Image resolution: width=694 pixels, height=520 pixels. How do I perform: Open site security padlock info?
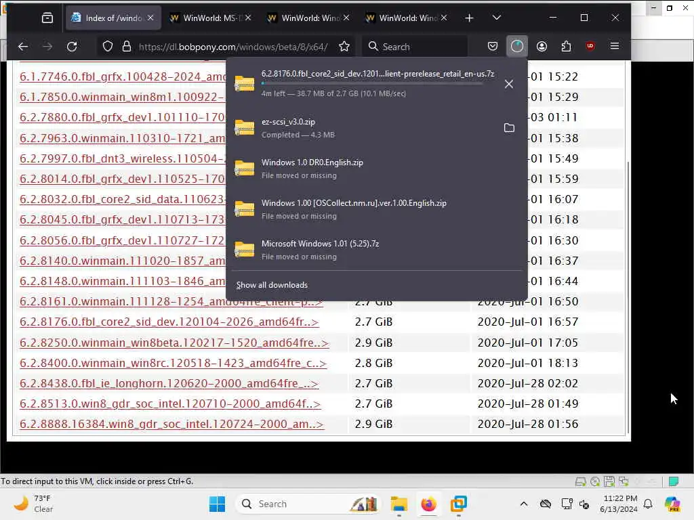127,47
